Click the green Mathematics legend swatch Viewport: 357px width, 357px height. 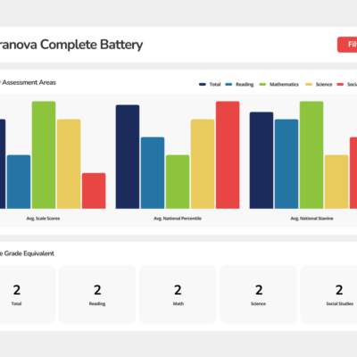(262, 85)
